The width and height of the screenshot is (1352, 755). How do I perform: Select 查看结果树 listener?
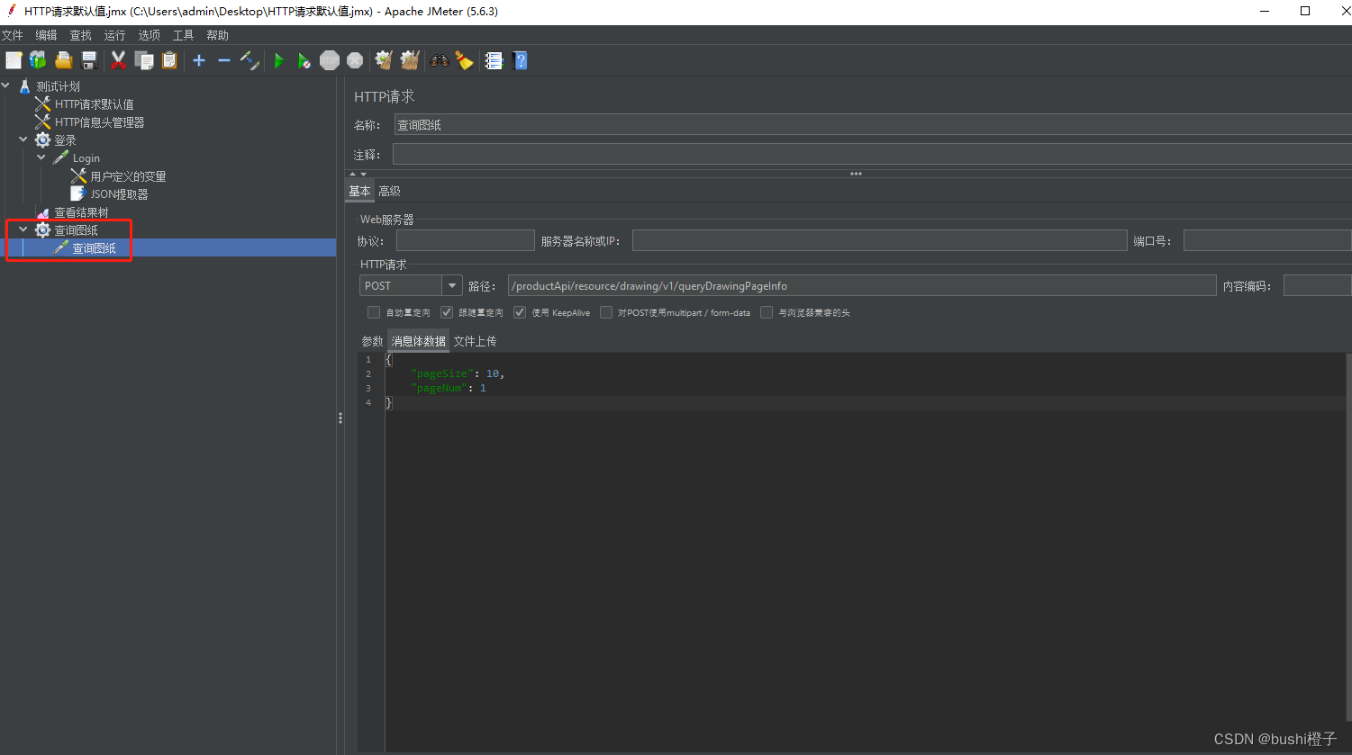coord(82,212)
